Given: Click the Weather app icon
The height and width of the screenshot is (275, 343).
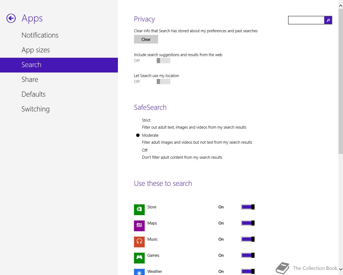Looking at the screenshot, I should pyautogui.click(x=139, y=272).
